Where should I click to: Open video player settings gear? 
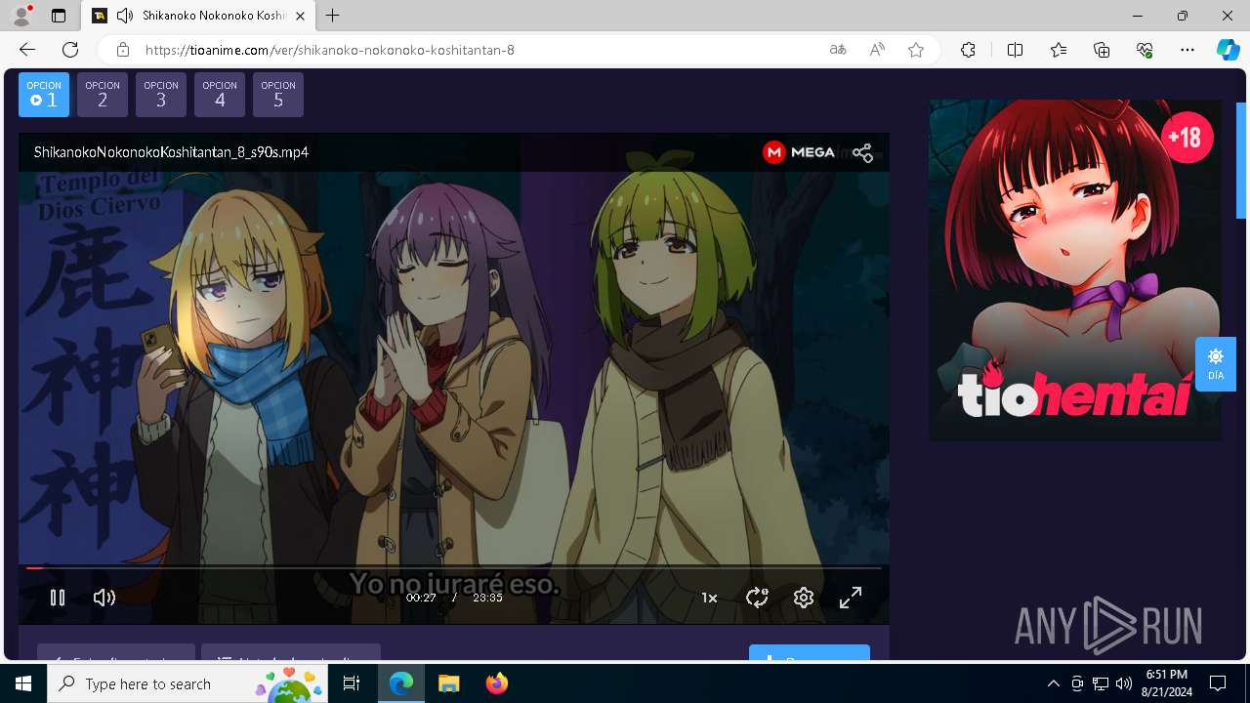(x=804, y=598)
